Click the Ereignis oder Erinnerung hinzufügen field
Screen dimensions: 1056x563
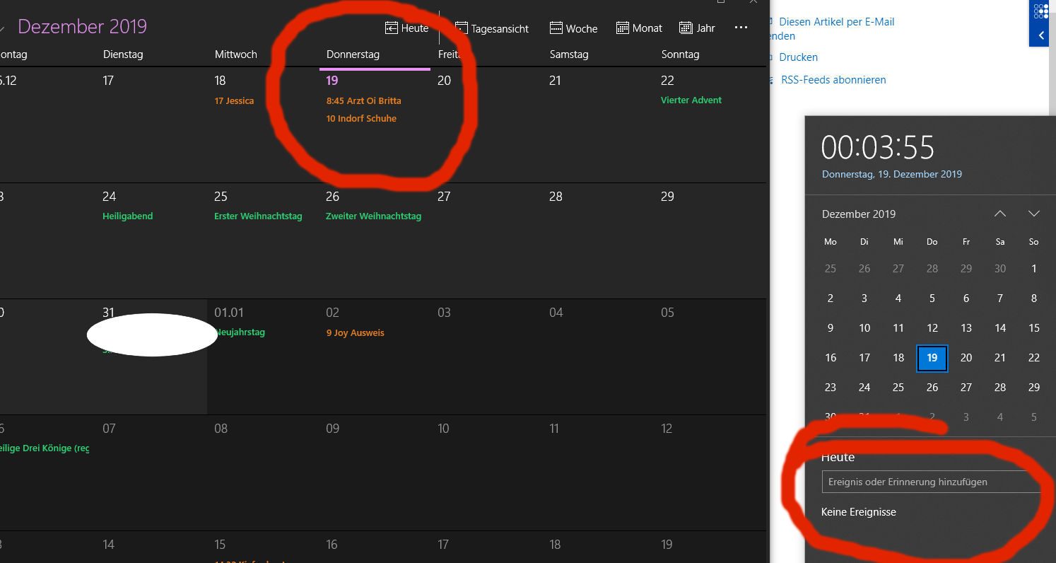(x=931, y=482)
